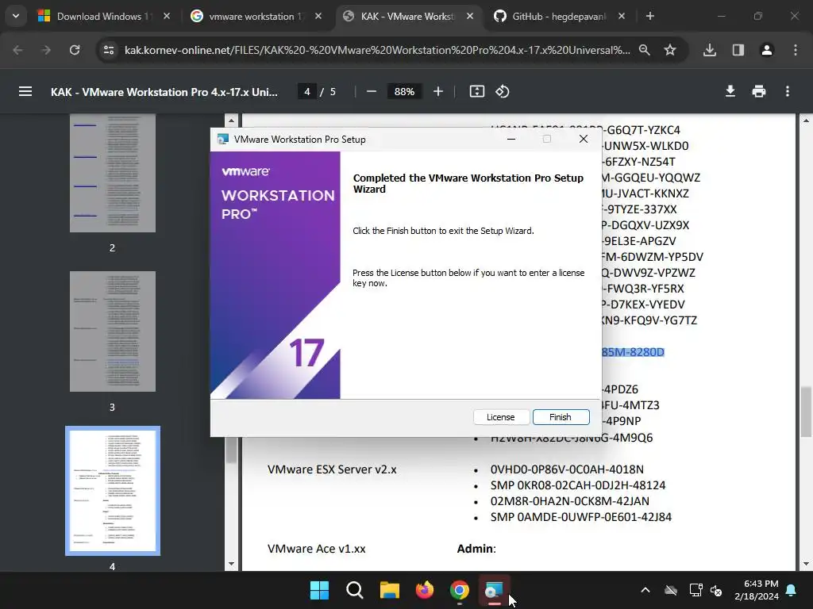Open Windows taskbar search
Screen dimensions: 813x609
coord(355,590)
